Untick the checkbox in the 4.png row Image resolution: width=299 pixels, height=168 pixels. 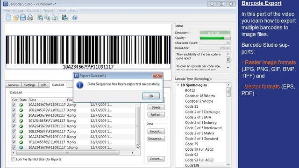[x=14, y=115]
